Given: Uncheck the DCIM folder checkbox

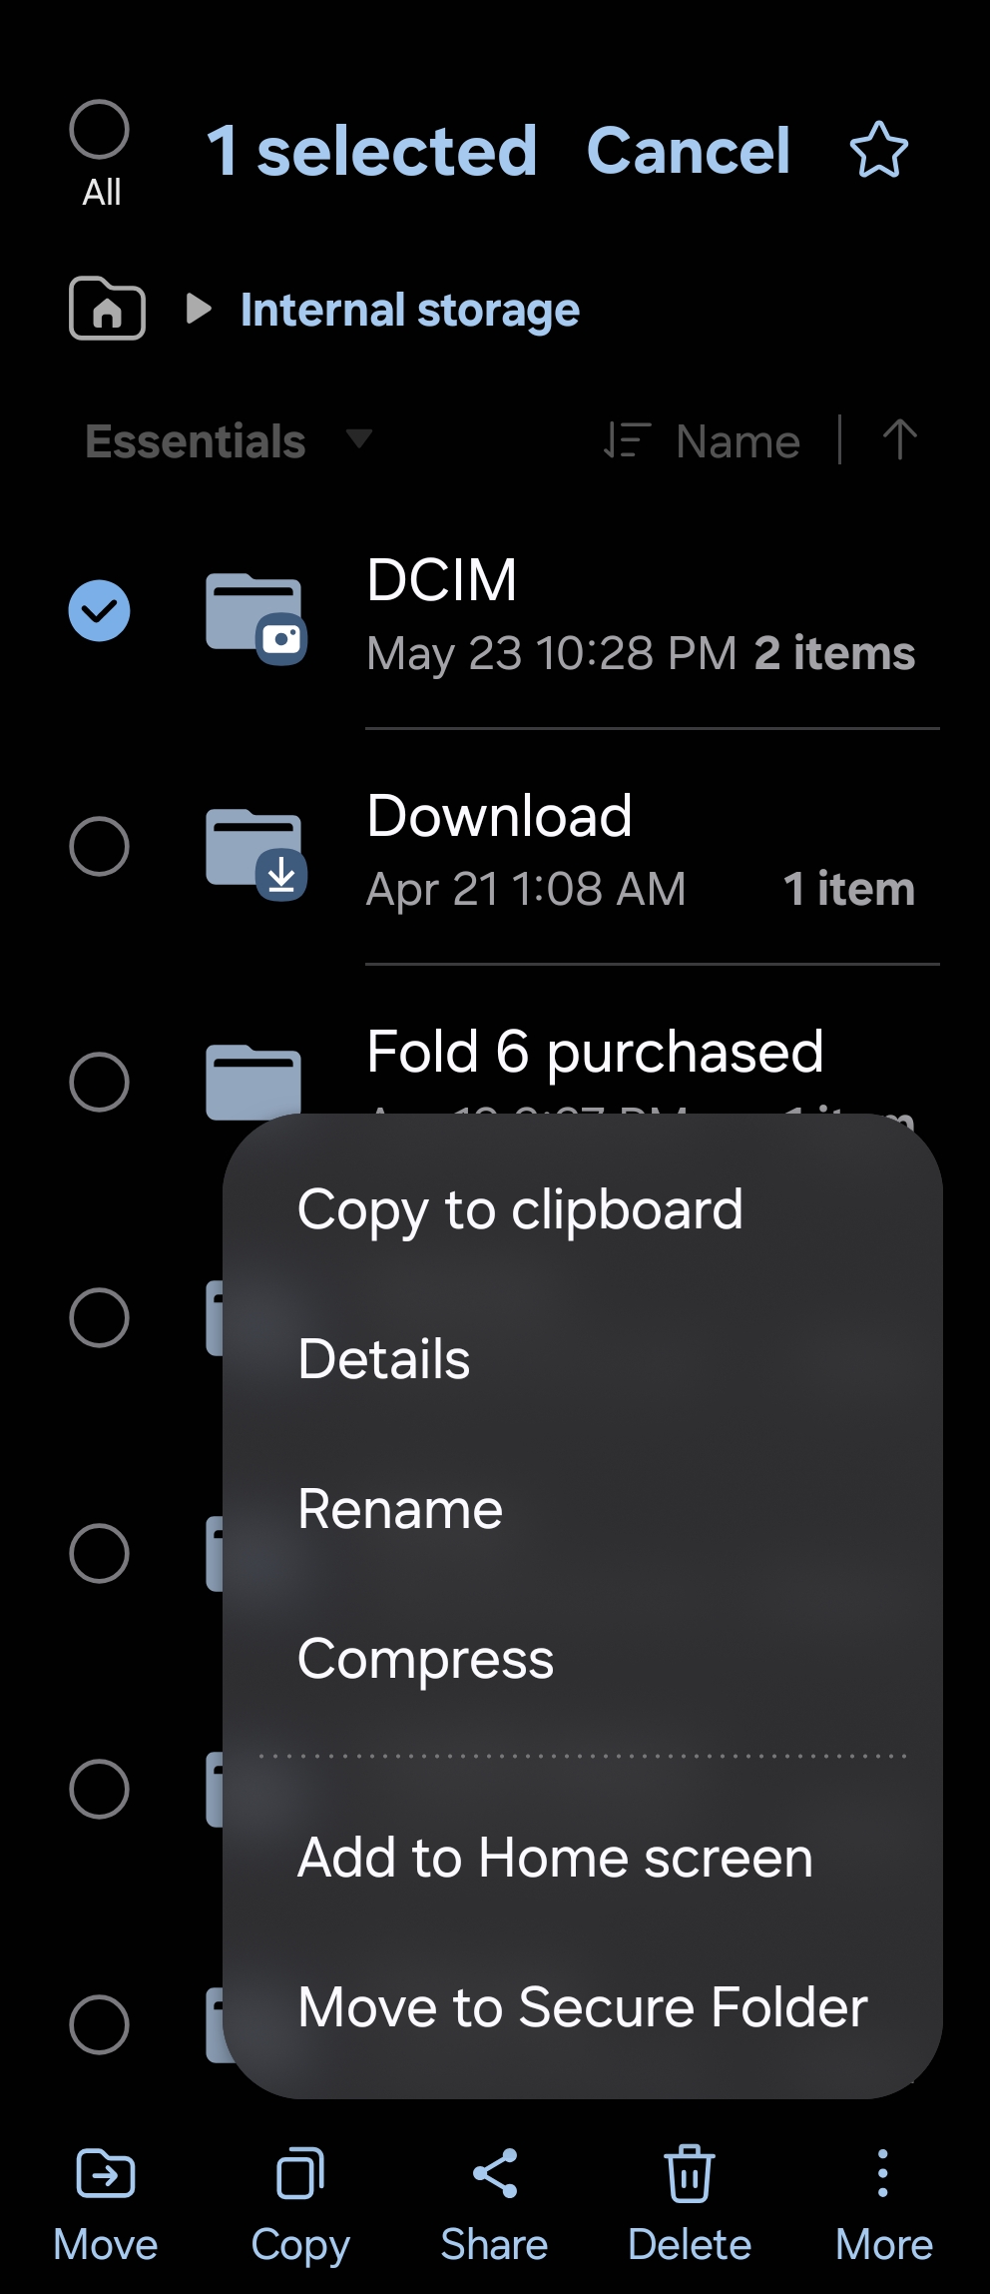Looking at the screenshot, I should [x=99, y=610].
